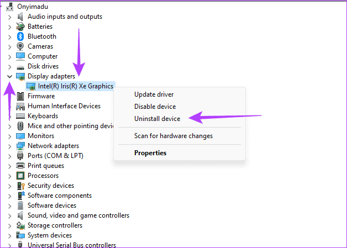This screenshot has height=248, width=347.
Task: Select the Keyboards label
Action: click(43, 116)
